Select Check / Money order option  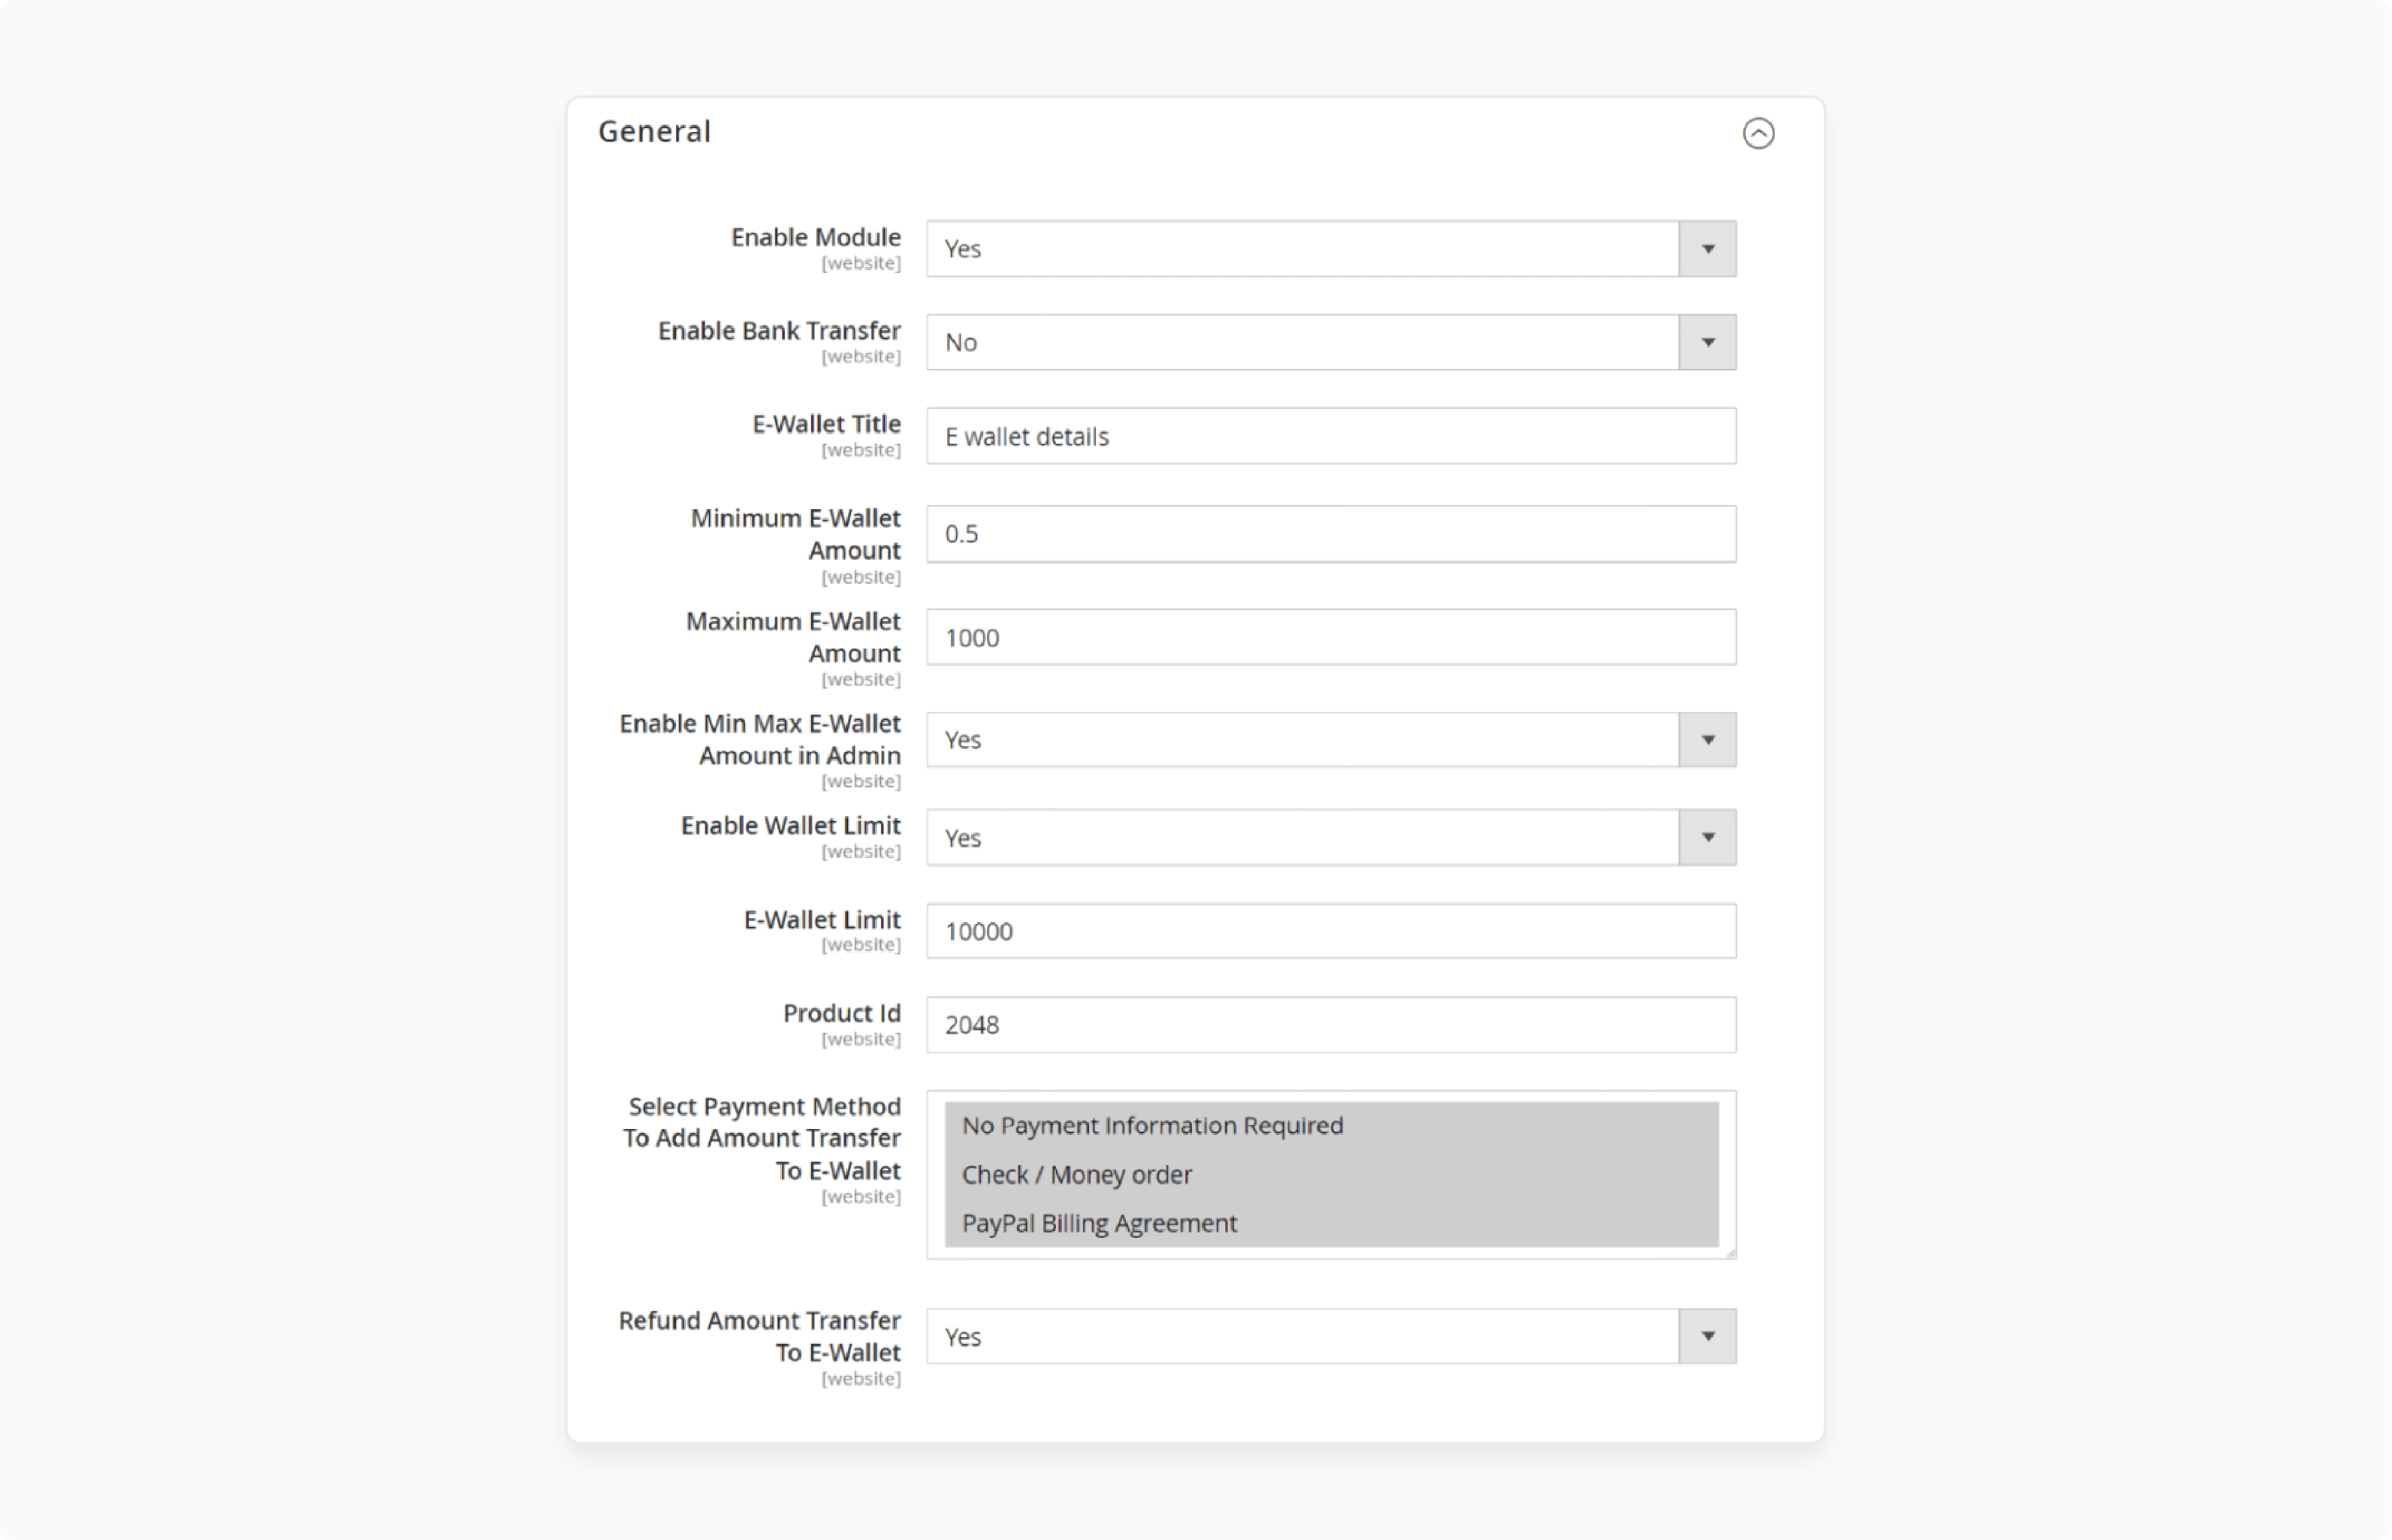[1331, 1175]
